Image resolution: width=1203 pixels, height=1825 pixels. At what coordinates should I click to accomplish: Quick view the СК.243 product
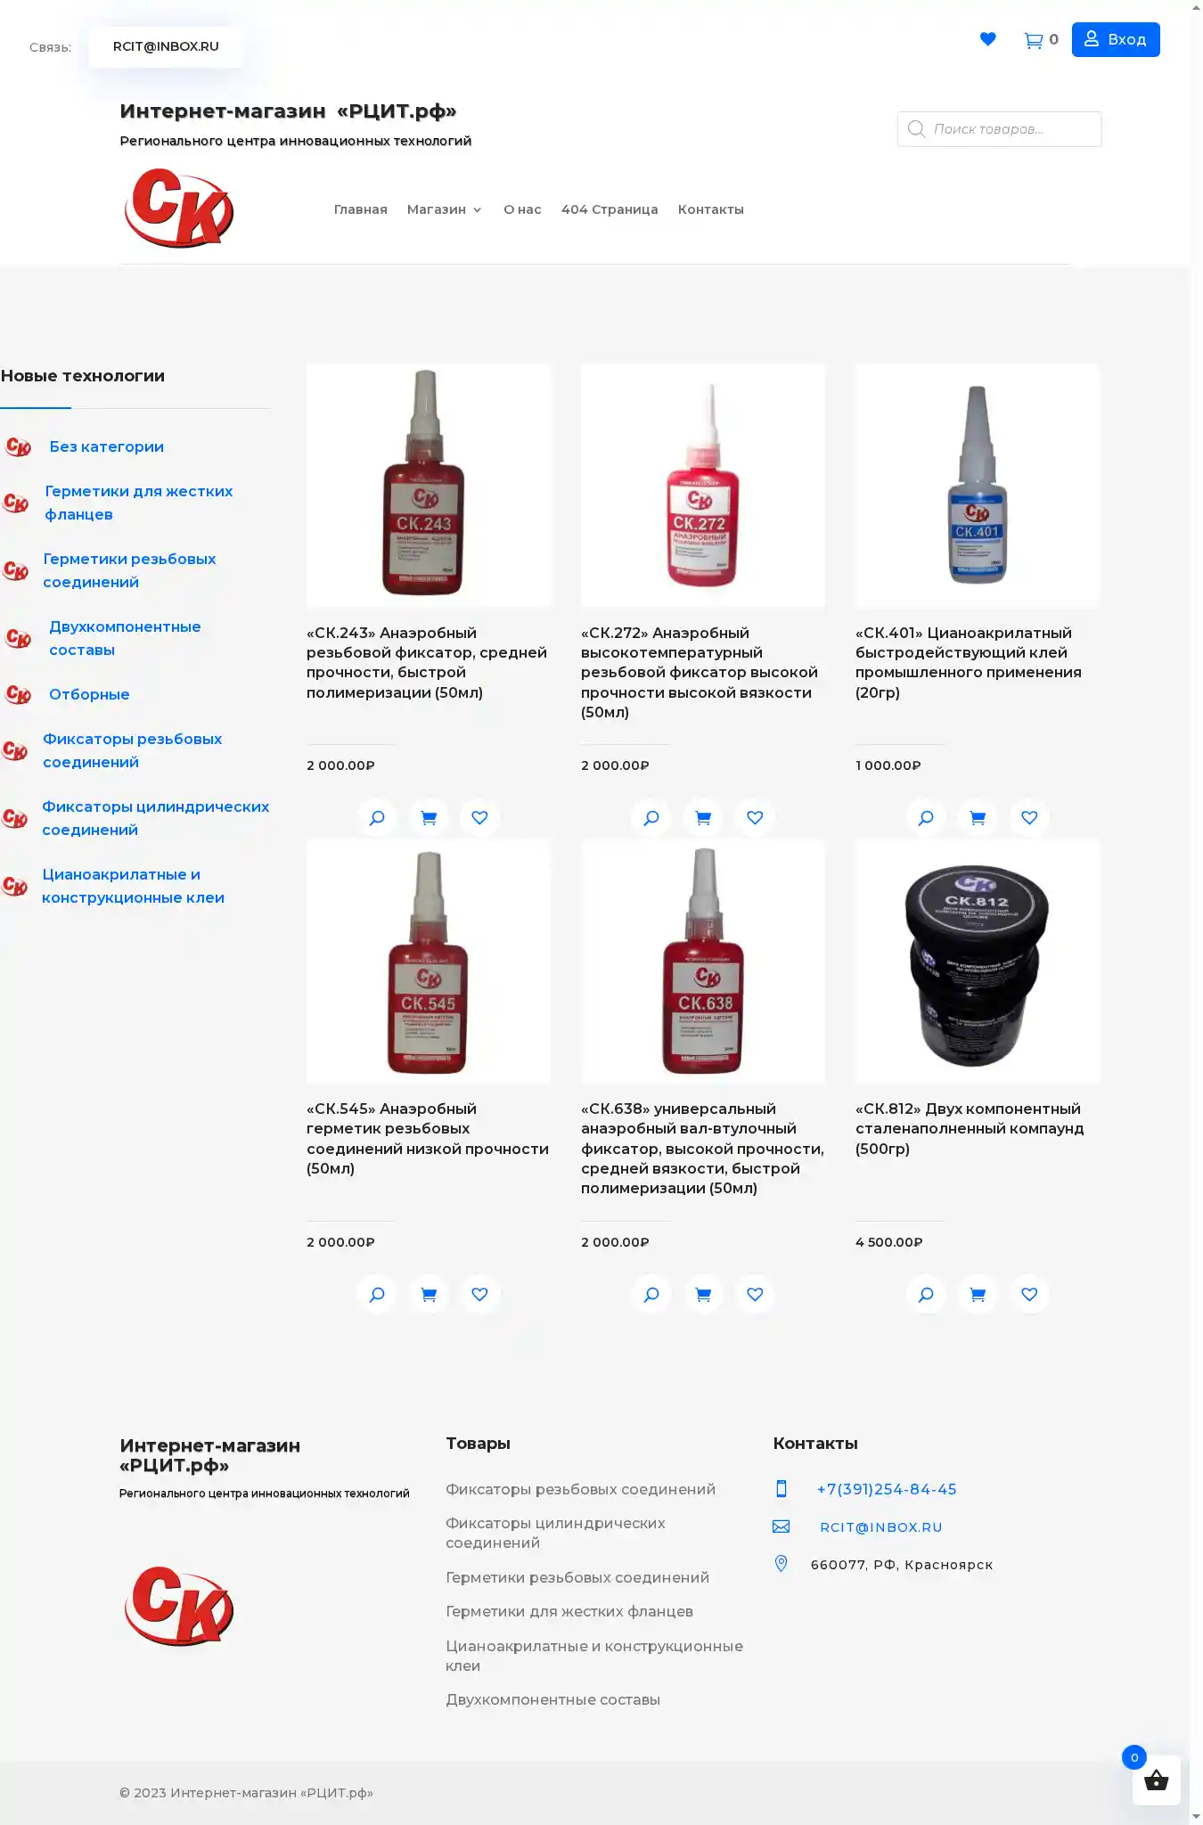coord(377,817)
